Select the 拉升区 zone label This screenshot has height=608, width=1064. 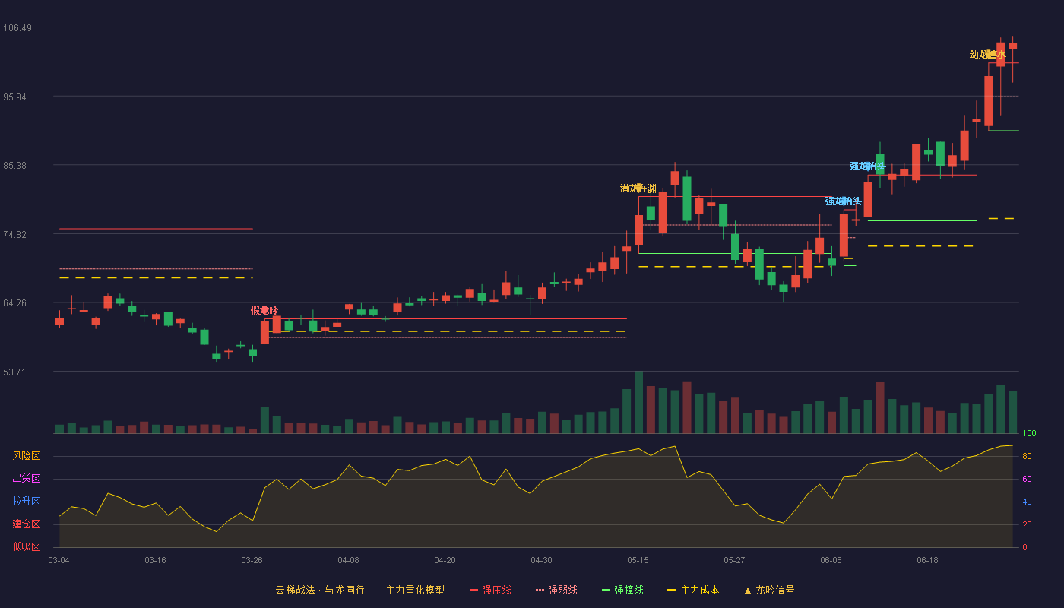26,502
